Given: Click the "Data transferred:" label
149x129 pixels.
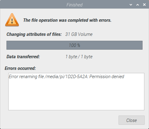Looking at the screenshot, I should click(x=23, y=57).
